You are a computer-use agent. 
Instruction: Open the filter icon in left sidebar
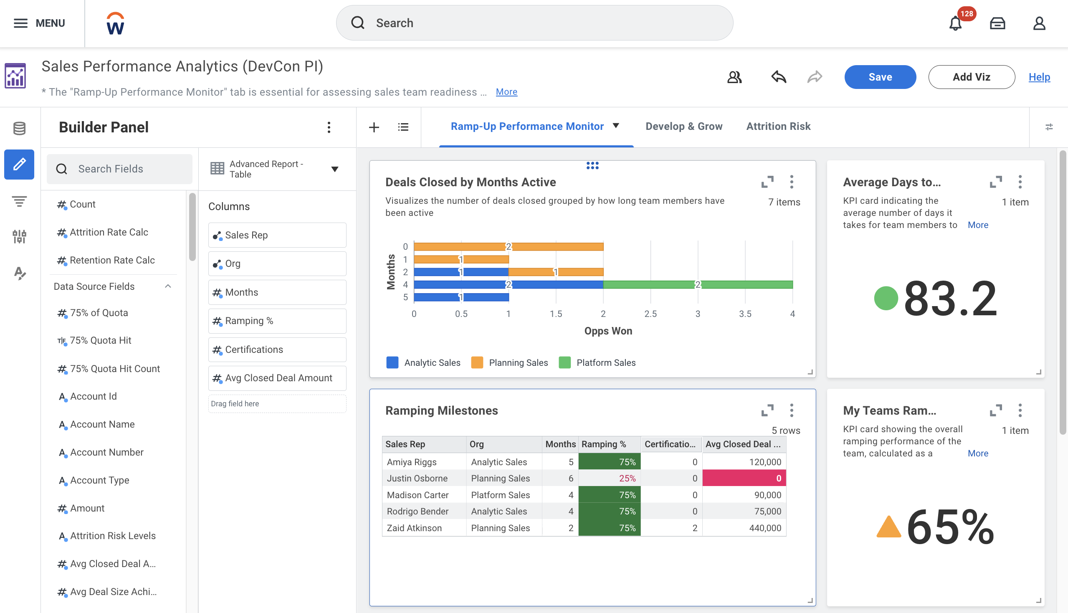pos(19,201)
